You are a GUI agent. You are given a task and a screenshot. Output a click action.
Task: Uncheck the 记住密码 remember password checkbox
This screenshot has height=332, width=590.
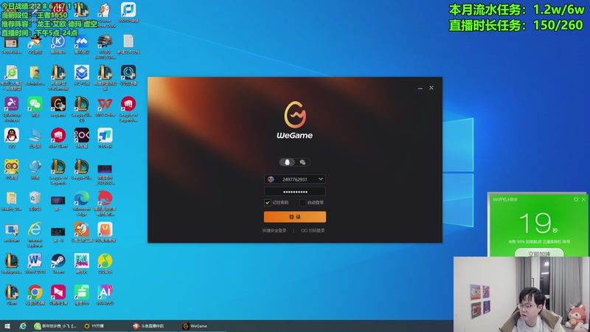pyautogui.click(x=268, y=202)
